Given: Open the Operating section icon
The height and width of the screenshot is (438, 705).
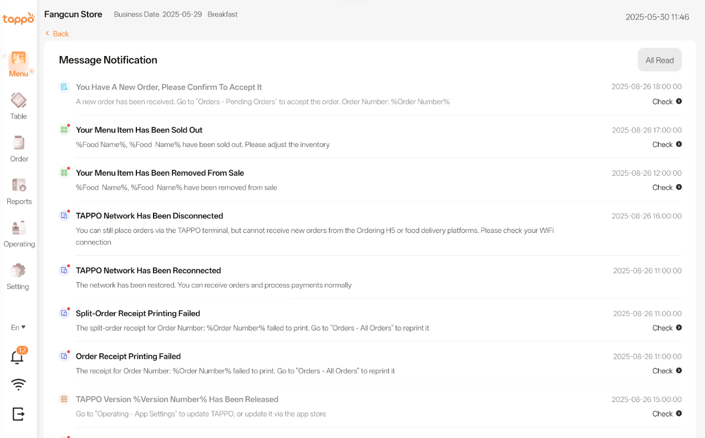Looking at the screenshot, I should [x=19, y=228].
